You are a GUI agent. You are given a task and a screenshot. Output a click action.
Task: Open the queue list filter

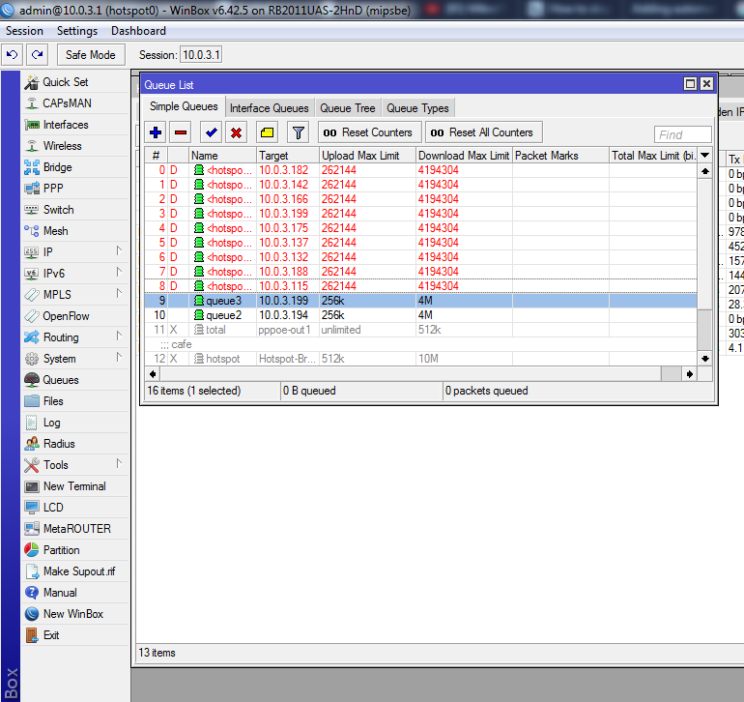[x=298, y=132]
